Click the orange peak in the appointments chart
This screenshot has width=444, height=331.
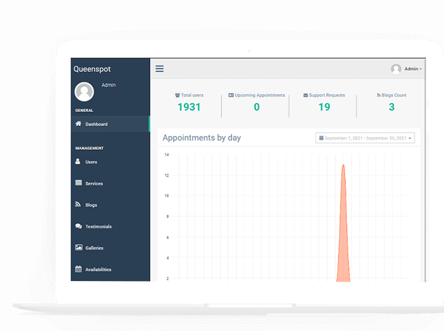343,167
